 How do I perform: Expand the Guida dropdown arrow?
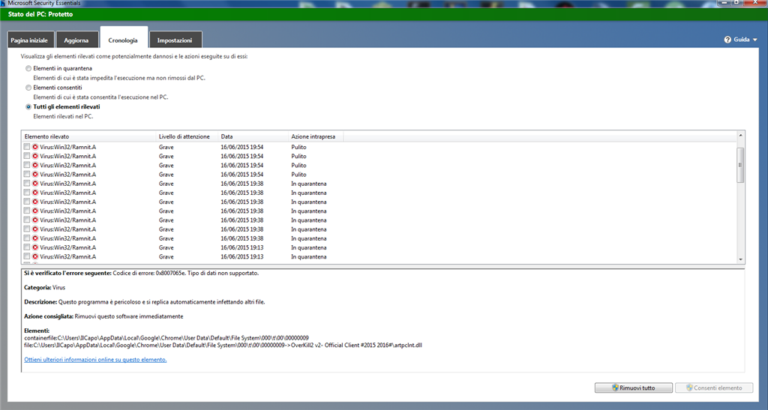pos(755,40)
